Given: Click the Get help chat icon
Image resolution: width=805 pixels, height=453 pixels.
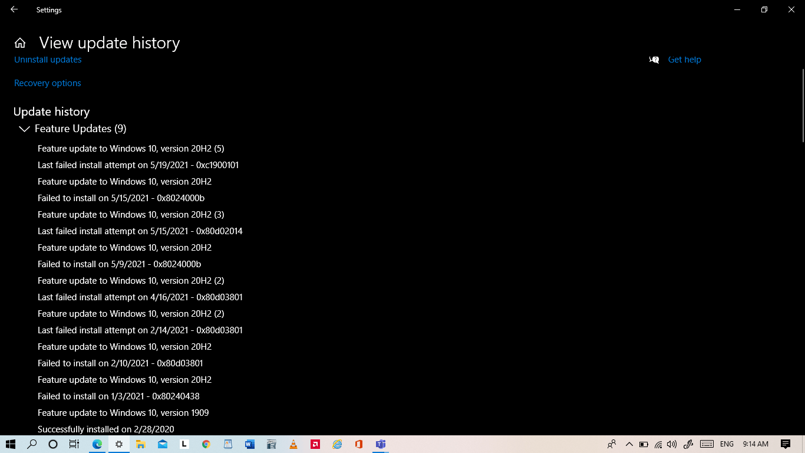Looking at the screenshot, I should tap(654, 60).
